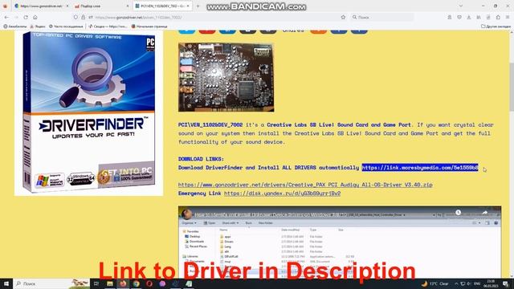The height and width of the screenshot is (289, 514).
Task: Go back to the previous page
Action: [7, 17]
